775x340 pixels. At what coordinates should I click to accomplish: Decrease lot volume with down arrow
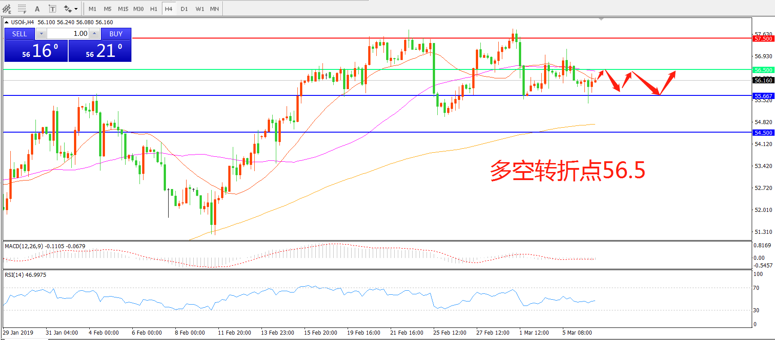point(41,34)
